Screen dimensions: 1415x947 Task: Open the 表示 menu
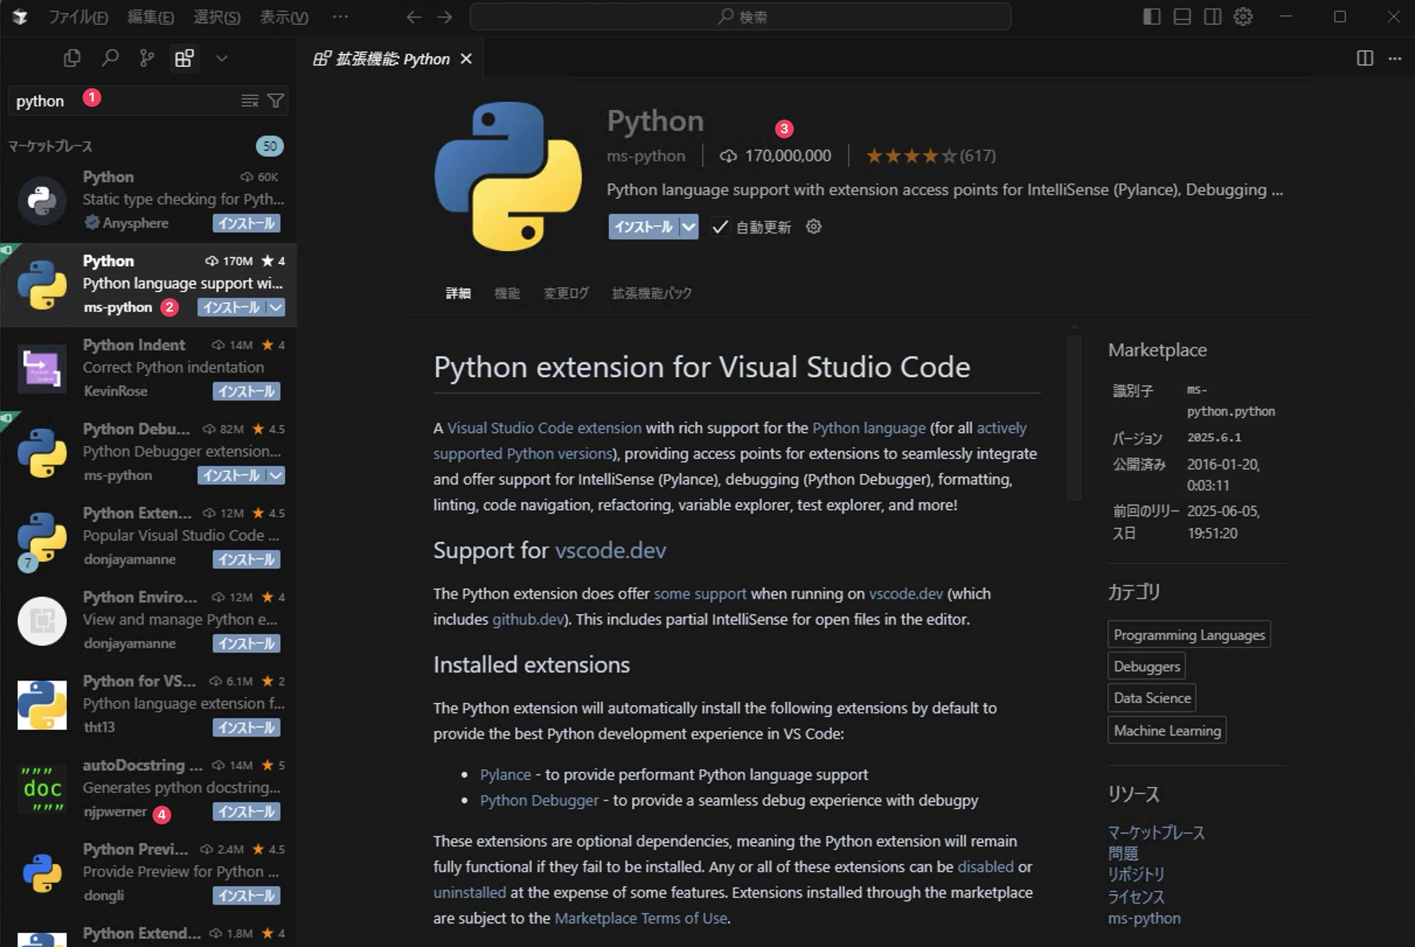[x=284, y=17]
